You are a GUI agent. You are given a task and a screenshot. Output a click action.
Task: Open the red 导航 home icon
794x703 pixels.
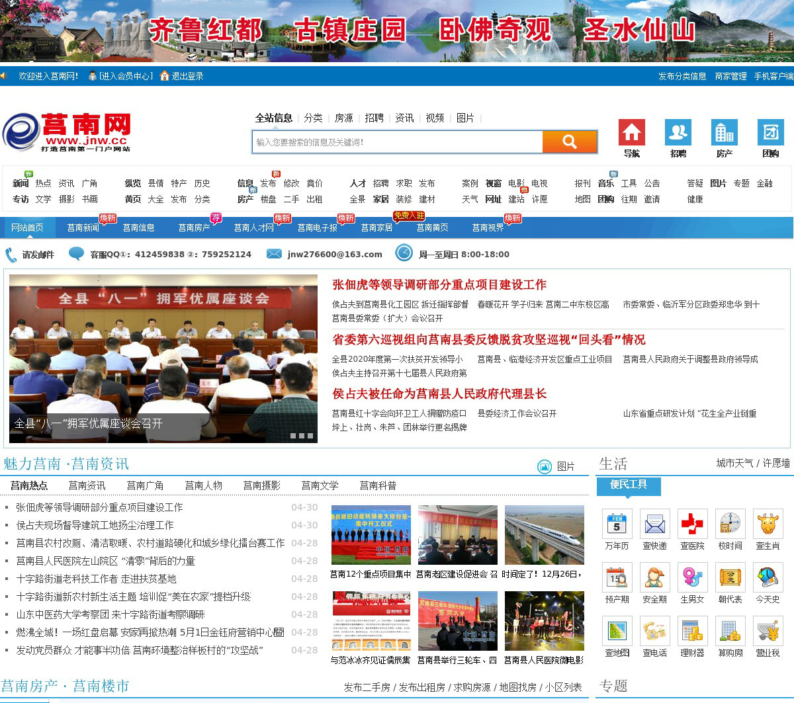[632, 132]
